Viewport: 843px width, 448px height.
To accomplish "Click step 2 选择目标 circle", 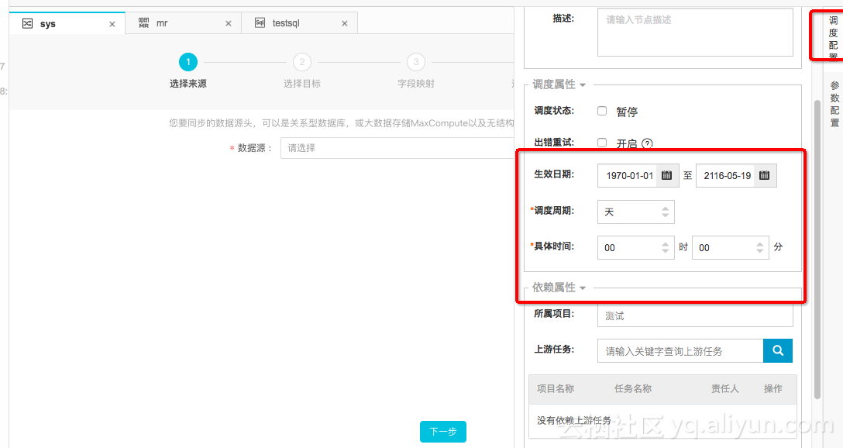I will point(302,62).
